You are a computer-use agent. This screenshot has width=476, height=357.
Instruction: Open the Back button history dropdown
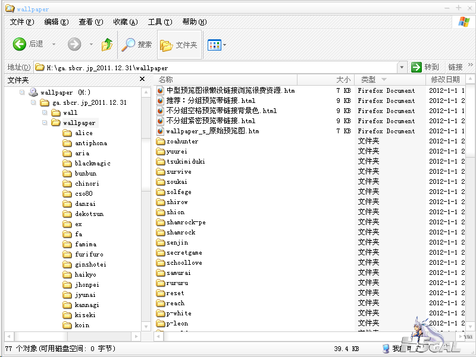54,44
